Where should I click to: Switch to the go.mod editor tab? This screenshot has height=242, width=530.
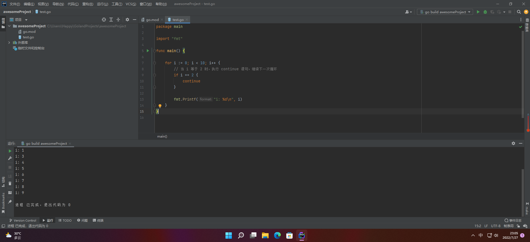click(x=152, y=20)
